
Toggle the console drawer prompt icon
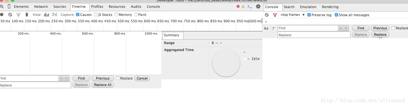click(250, 6)
